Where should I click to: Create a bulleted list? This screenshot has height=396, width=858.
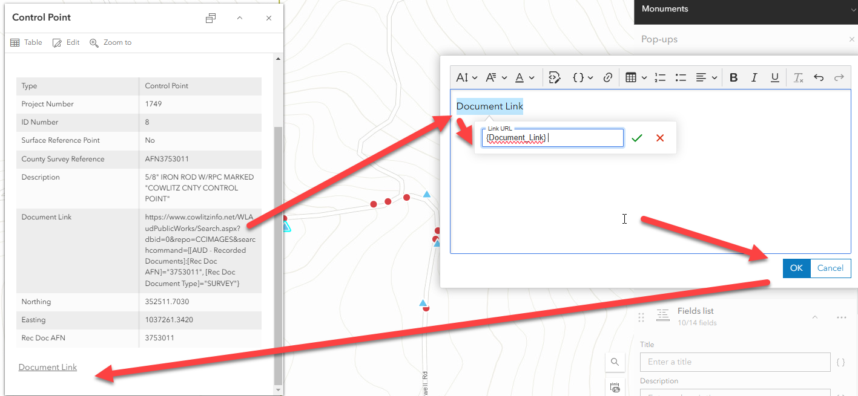(x=680, y=77)
